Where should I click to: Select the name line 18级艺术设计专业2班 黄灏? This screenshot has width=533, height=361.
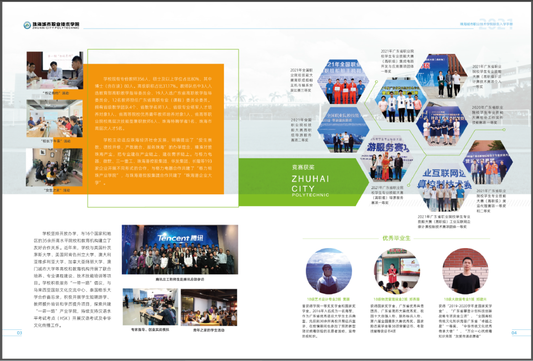pos(328,299)
